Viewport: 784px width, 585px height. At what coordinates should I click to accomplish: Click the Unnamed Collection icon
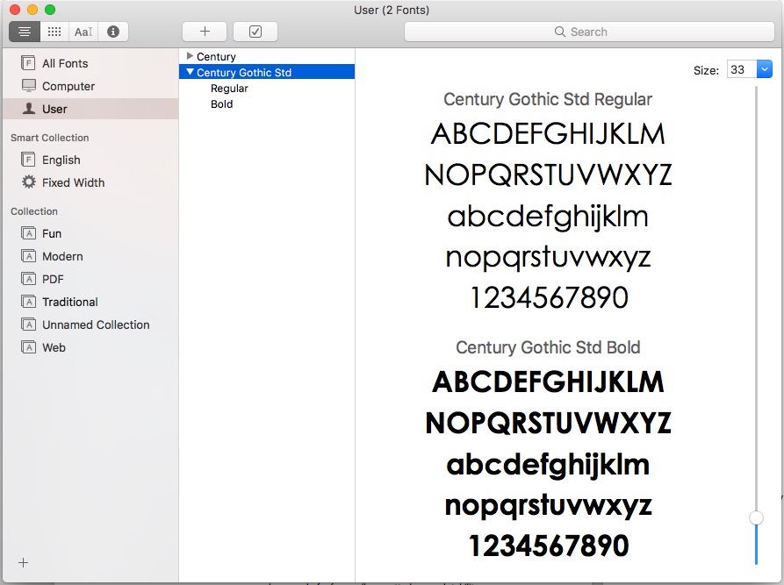28,325
